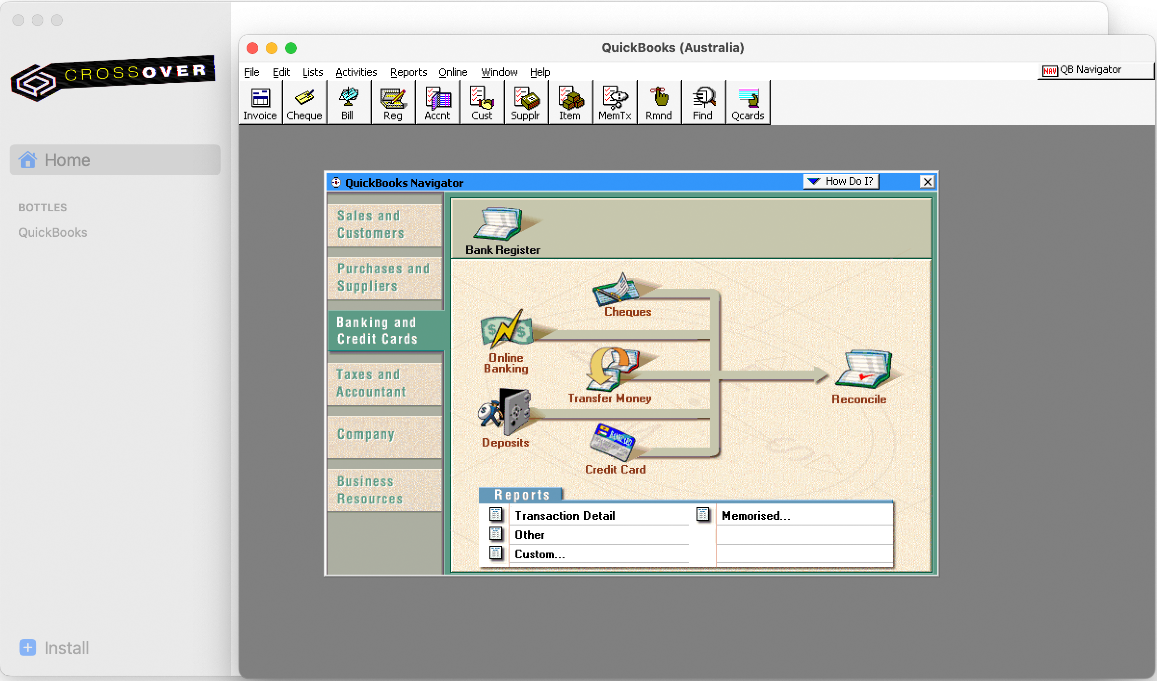The height and width of the screenshot is (681, 1157).
Task: Open the Rmnd reminders icon
Action: pyautogui.click(x=658, y=102)
